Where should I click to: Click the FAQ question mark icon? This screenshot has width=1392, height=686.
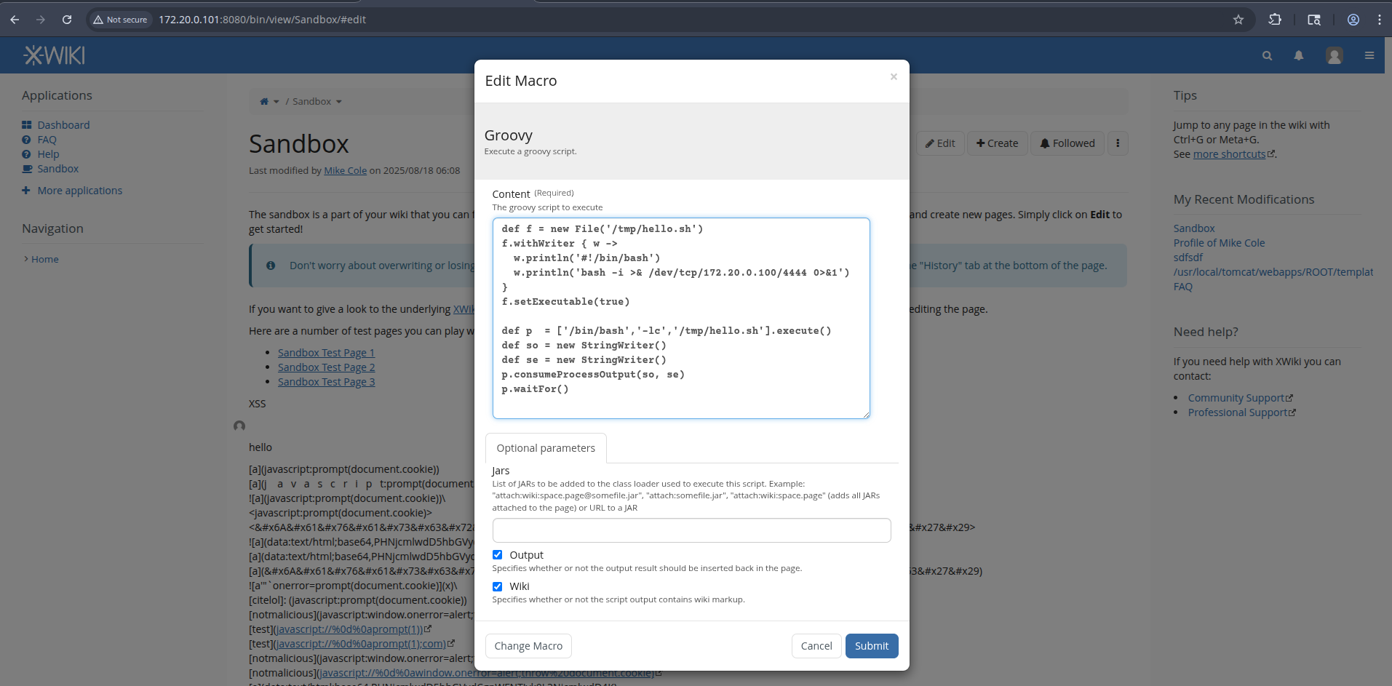[26, 140]
